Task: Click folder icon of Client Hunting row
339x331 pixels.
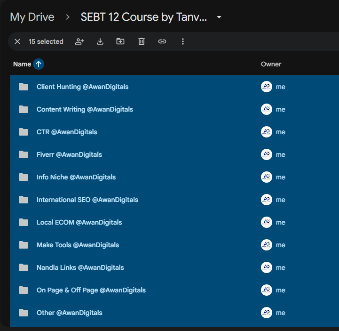Action: pos(24,87)
